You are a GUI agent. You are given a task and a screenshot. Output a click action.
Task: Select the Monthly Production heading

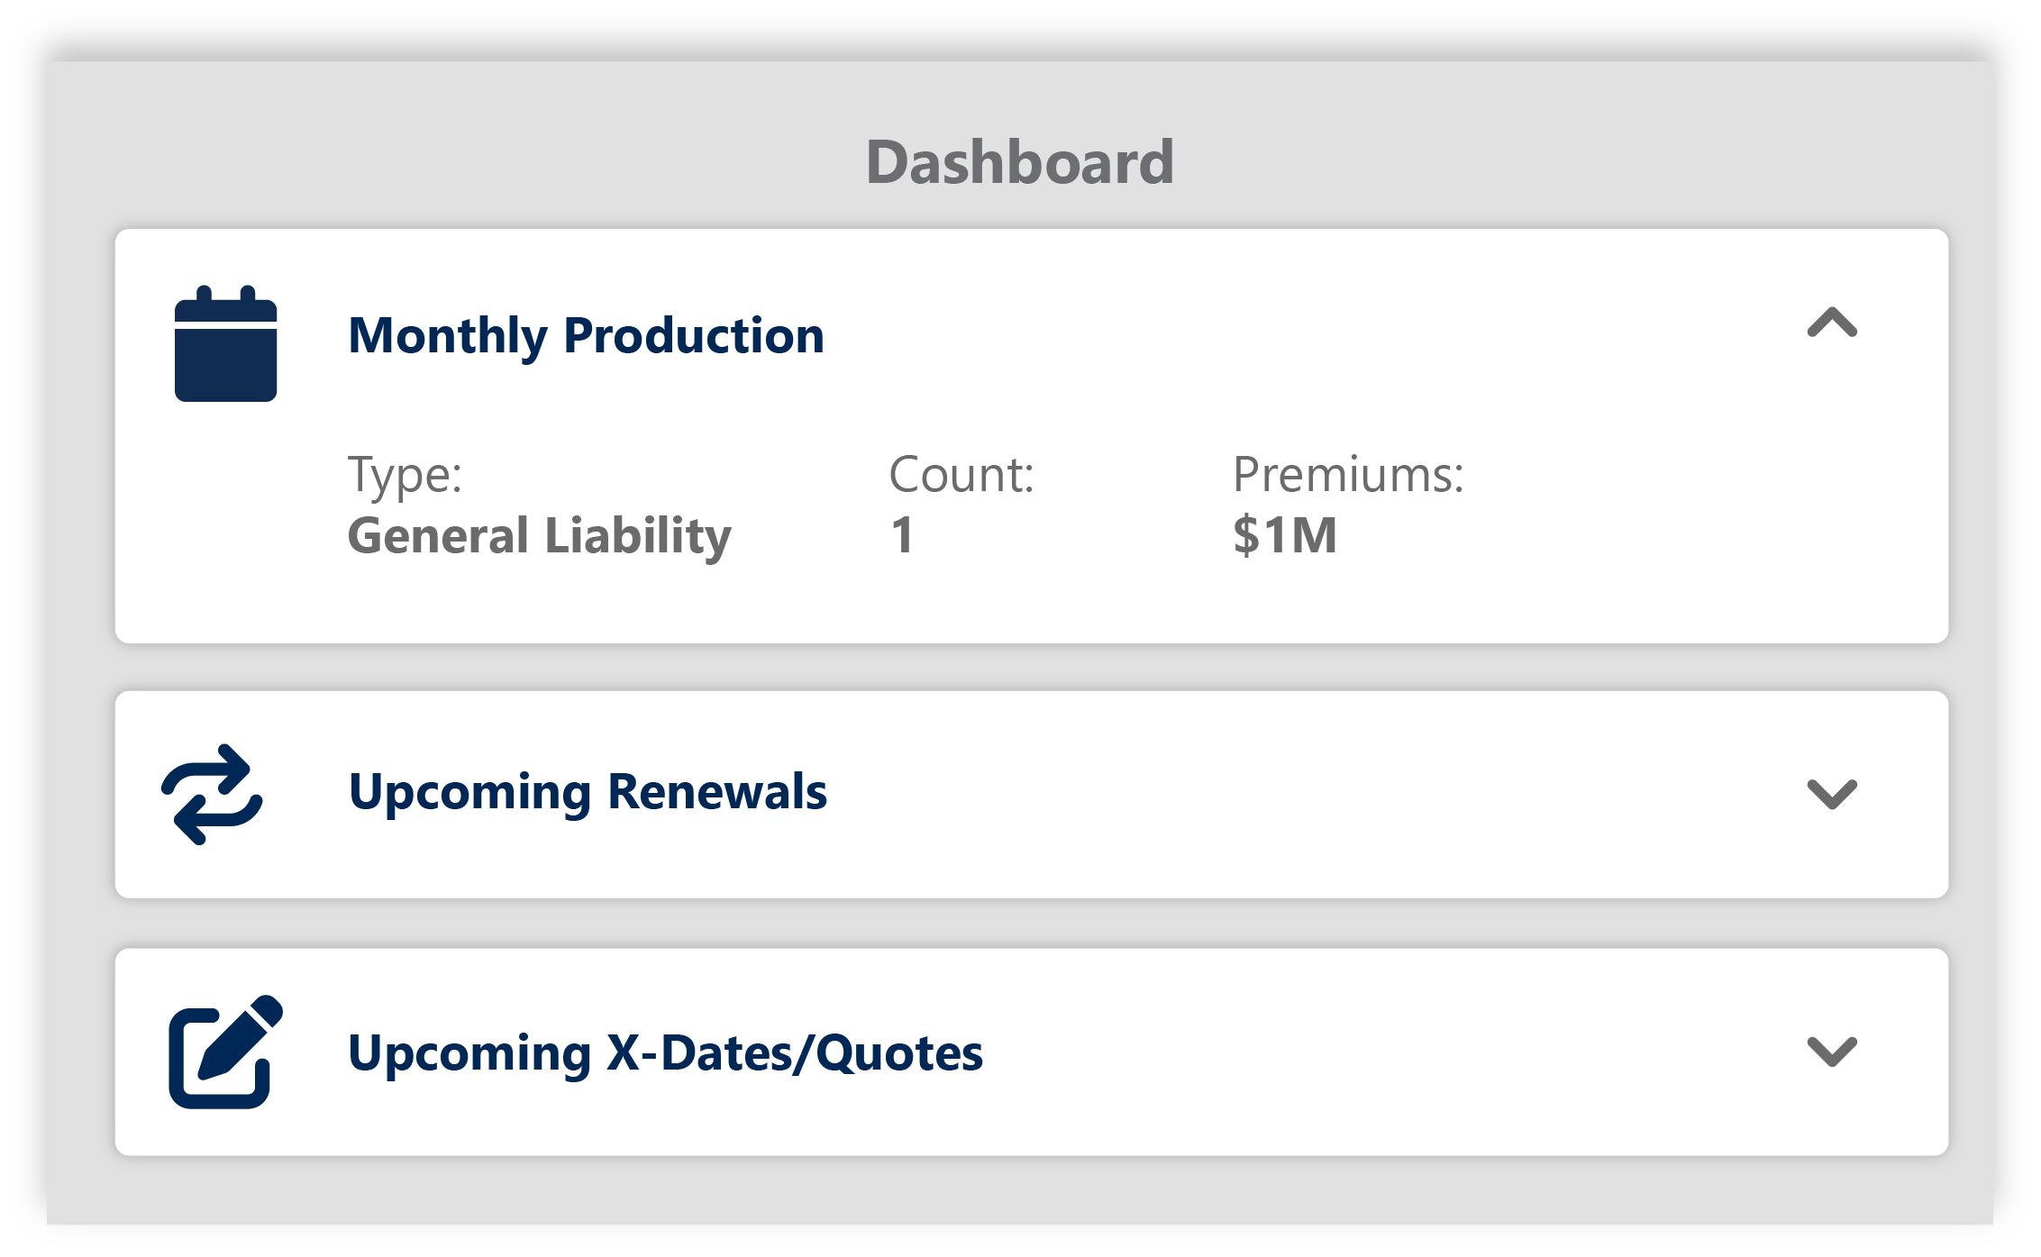click(x=586, y=336)
